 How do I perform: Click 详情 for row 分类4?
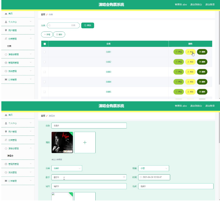[x=179, y=82]
